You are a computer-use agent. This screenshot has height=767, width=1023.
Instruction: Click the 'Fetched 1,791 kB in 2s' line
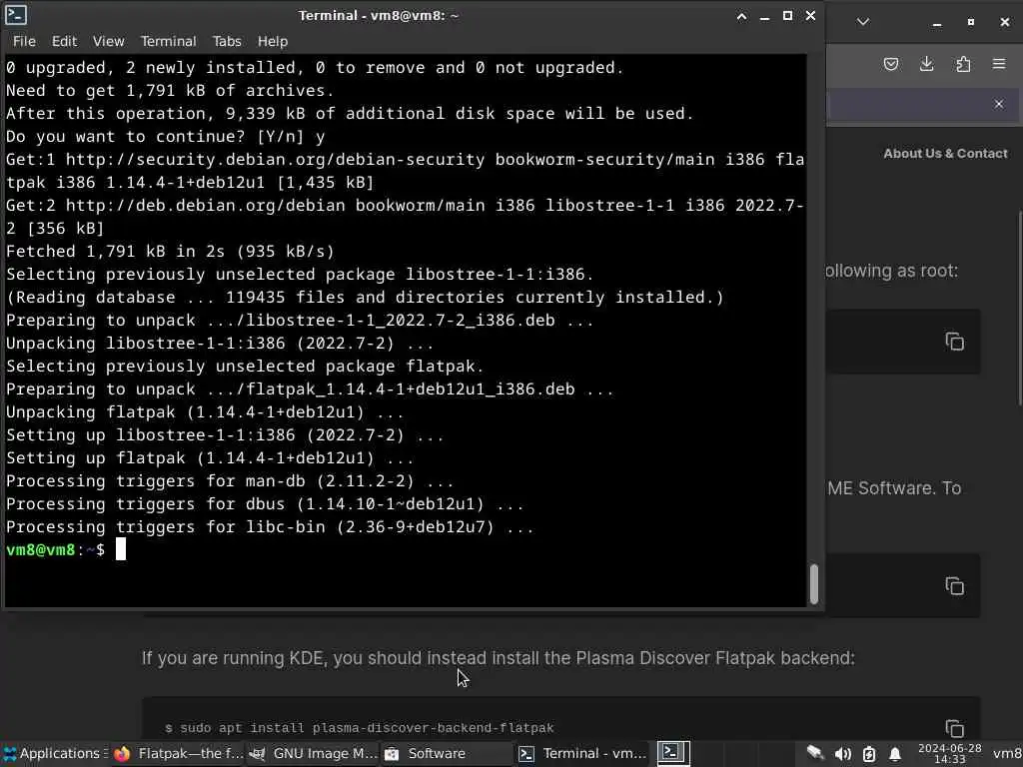(x=170, y=251)
